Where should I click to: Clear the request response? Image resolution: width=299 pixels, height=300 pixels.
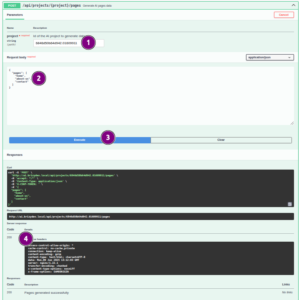click(x=221, y=140)
